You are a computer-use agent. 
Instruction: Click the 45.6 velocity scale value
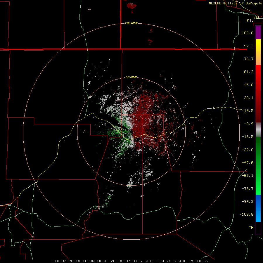(249, 85)
